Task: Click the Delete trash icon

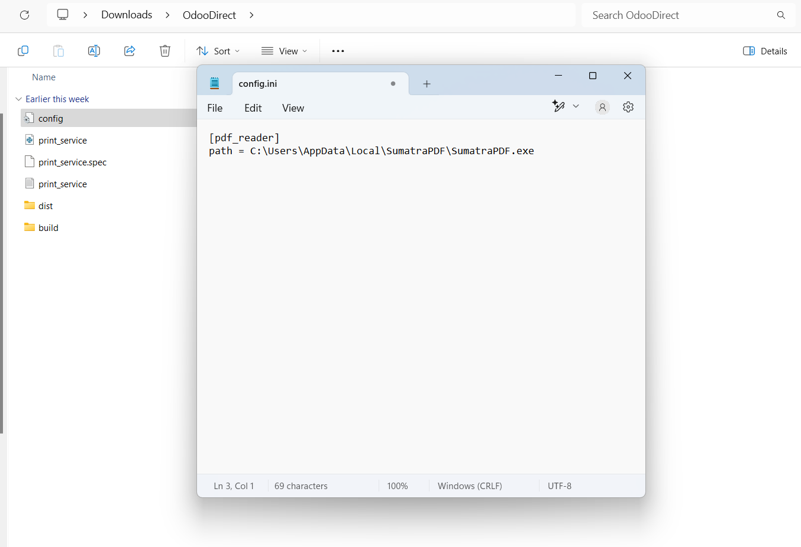Action: coord(165,51)
